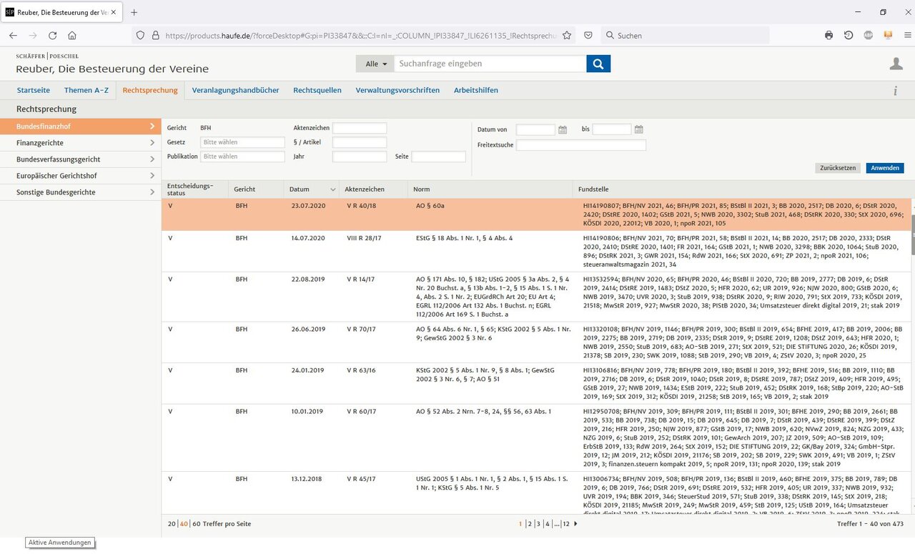
Task: Open calendar picker for the bis date
Action: pos(639,129)
